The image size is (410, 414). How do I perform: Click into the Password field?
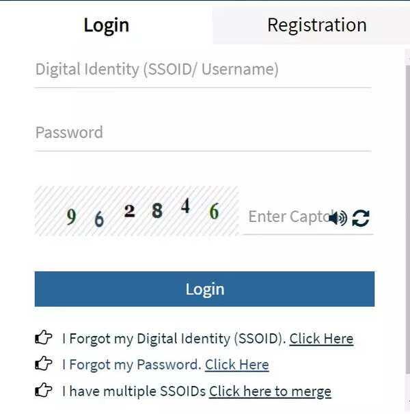[x=202, y=133]
